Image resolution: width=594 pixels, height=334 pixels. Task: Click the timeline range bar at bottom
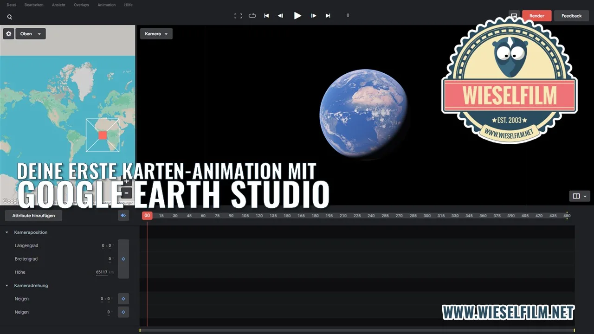click(357, 330)
